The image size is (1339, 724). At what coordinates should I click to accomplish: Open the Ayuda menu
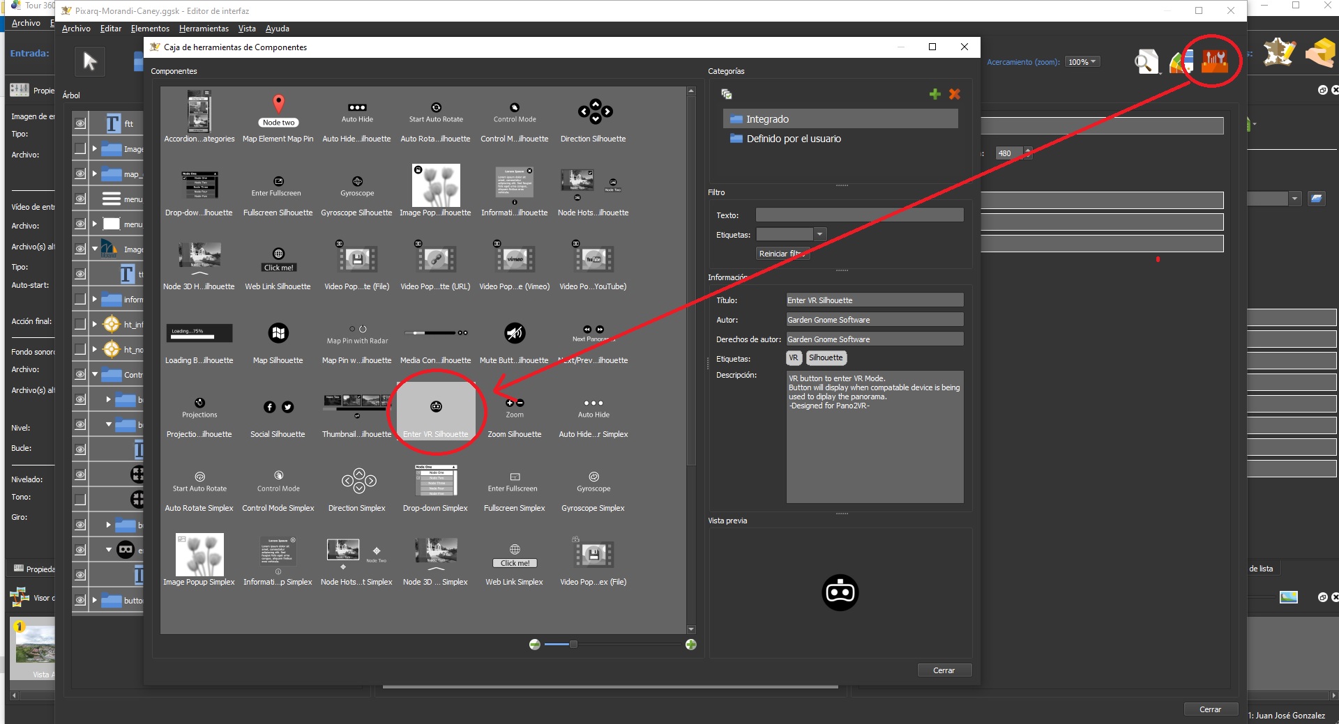[277, 29]
